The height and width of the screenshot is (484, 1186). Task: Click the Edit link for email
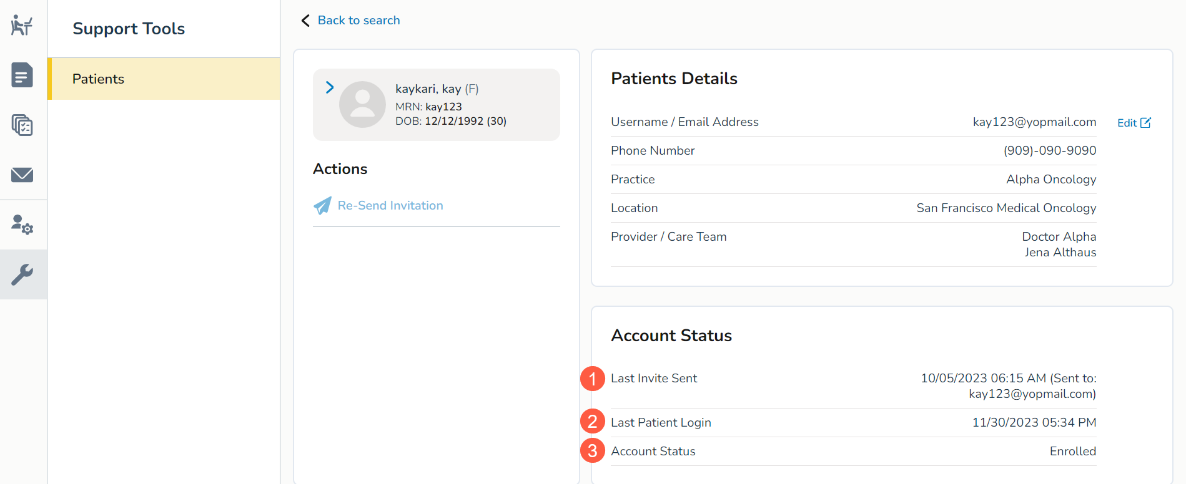1127,123
